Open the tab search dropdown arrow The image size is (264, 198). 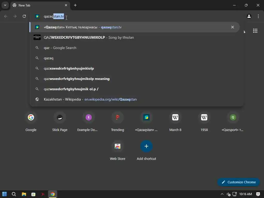(5, 5)
